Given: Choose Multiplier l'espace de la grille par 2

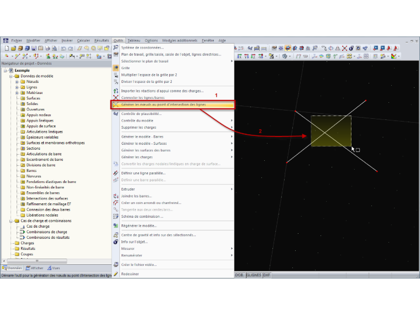Looking at the screenshot, I should click(x=173, y=75).
